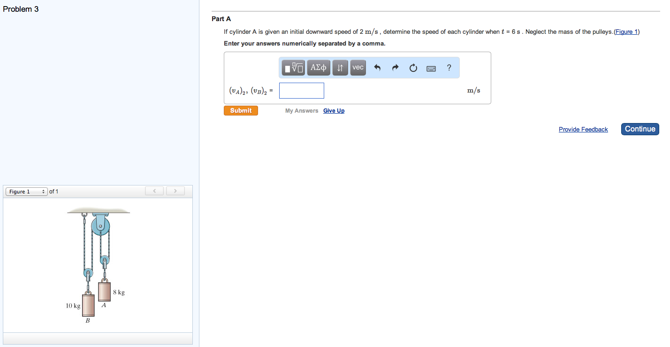Click the Continue button

pyautogui.click(x=640, y=129)
